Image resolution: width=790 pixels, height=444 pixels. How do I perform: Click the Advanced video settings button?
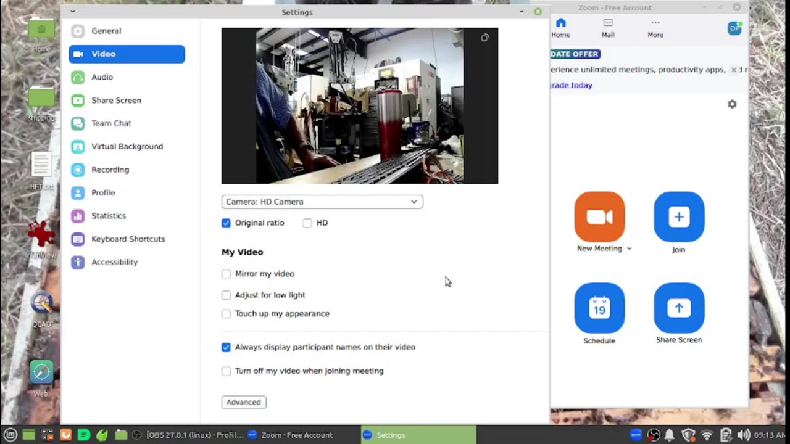(x=244, y=402)
